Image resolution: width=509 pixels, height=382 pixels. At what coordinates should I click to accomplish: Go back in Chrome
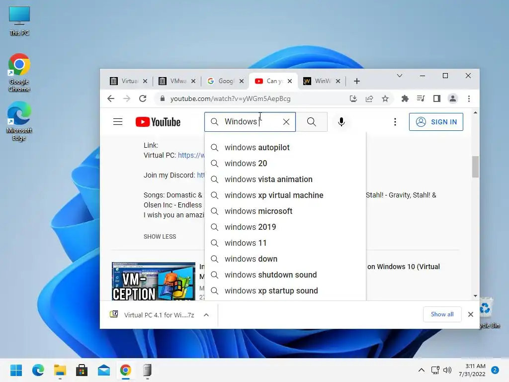[111, 98]
